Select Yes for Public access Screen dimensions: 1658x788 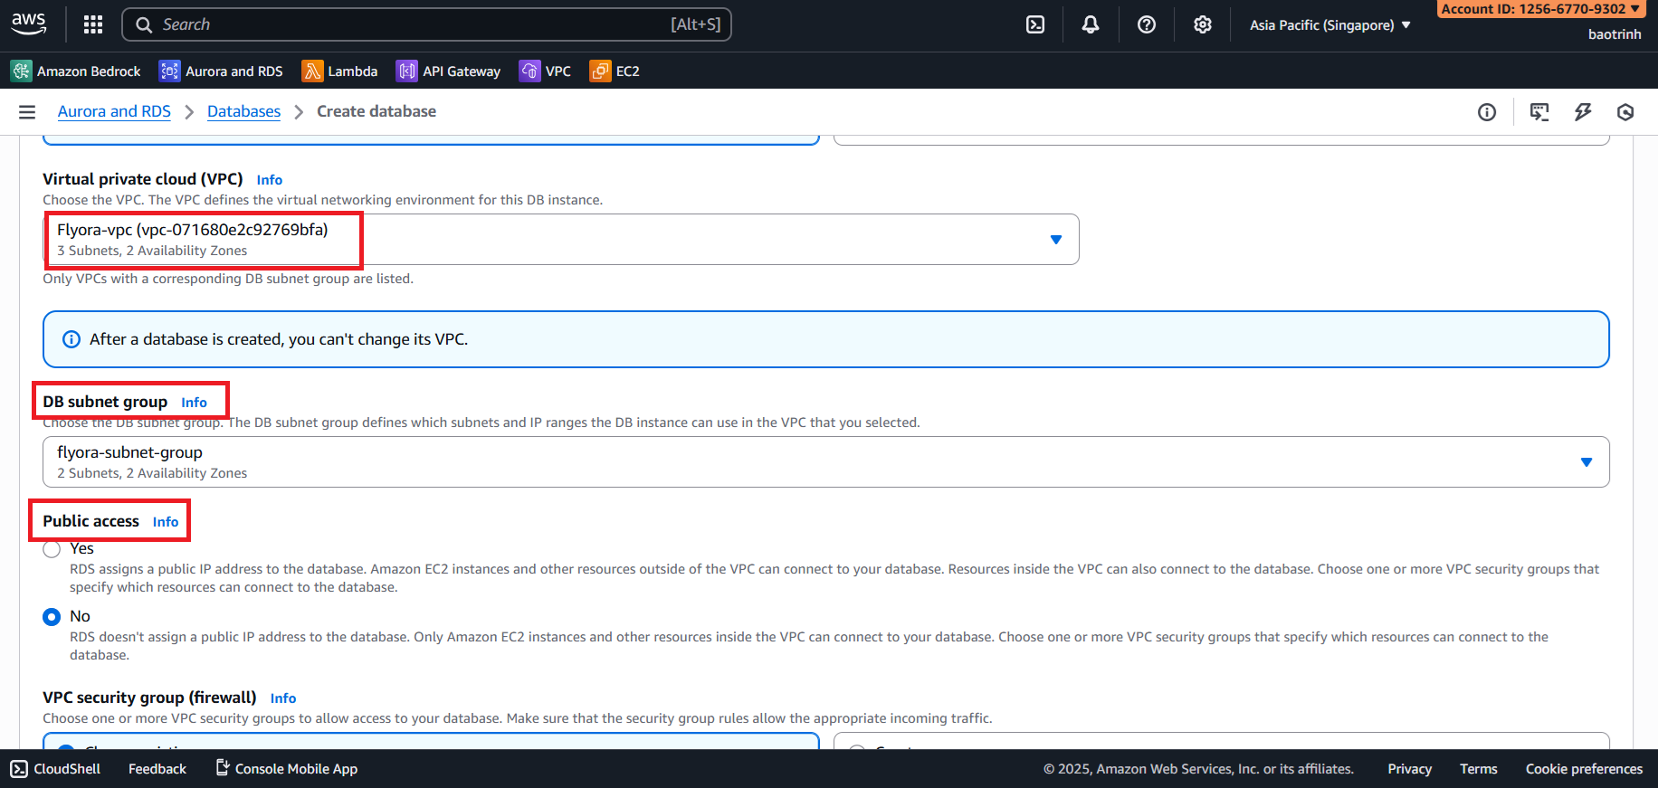(x=52, y=549)
